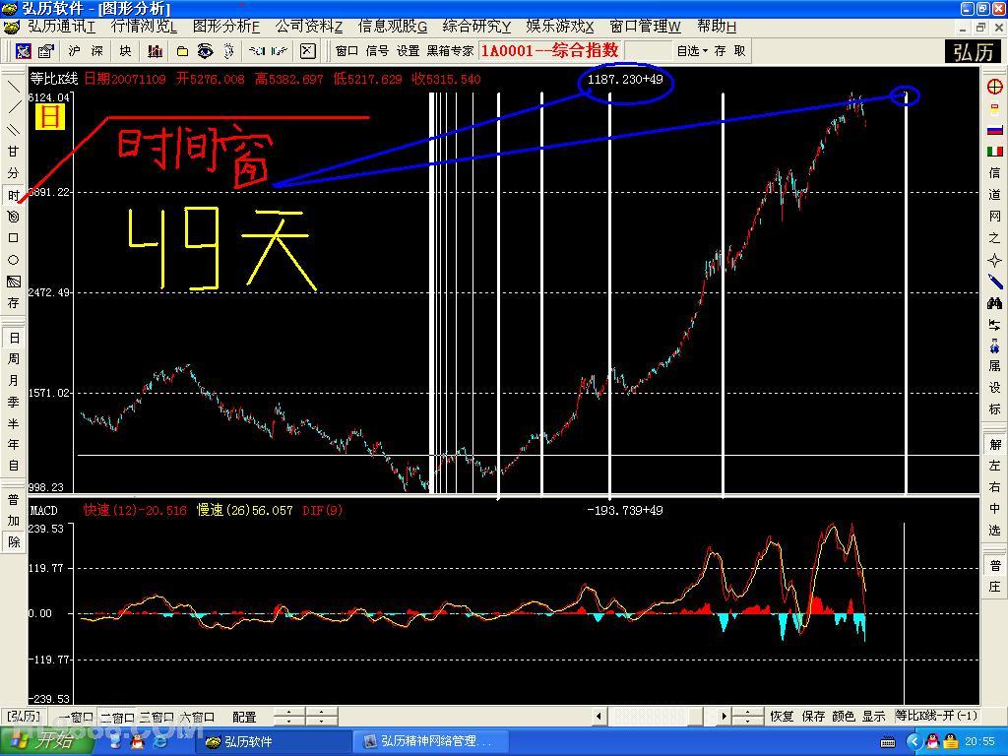The height and width of the screenshot is (756, 1008).
Task: Click the red crosshair circle icon
Action: click(995, 87)
